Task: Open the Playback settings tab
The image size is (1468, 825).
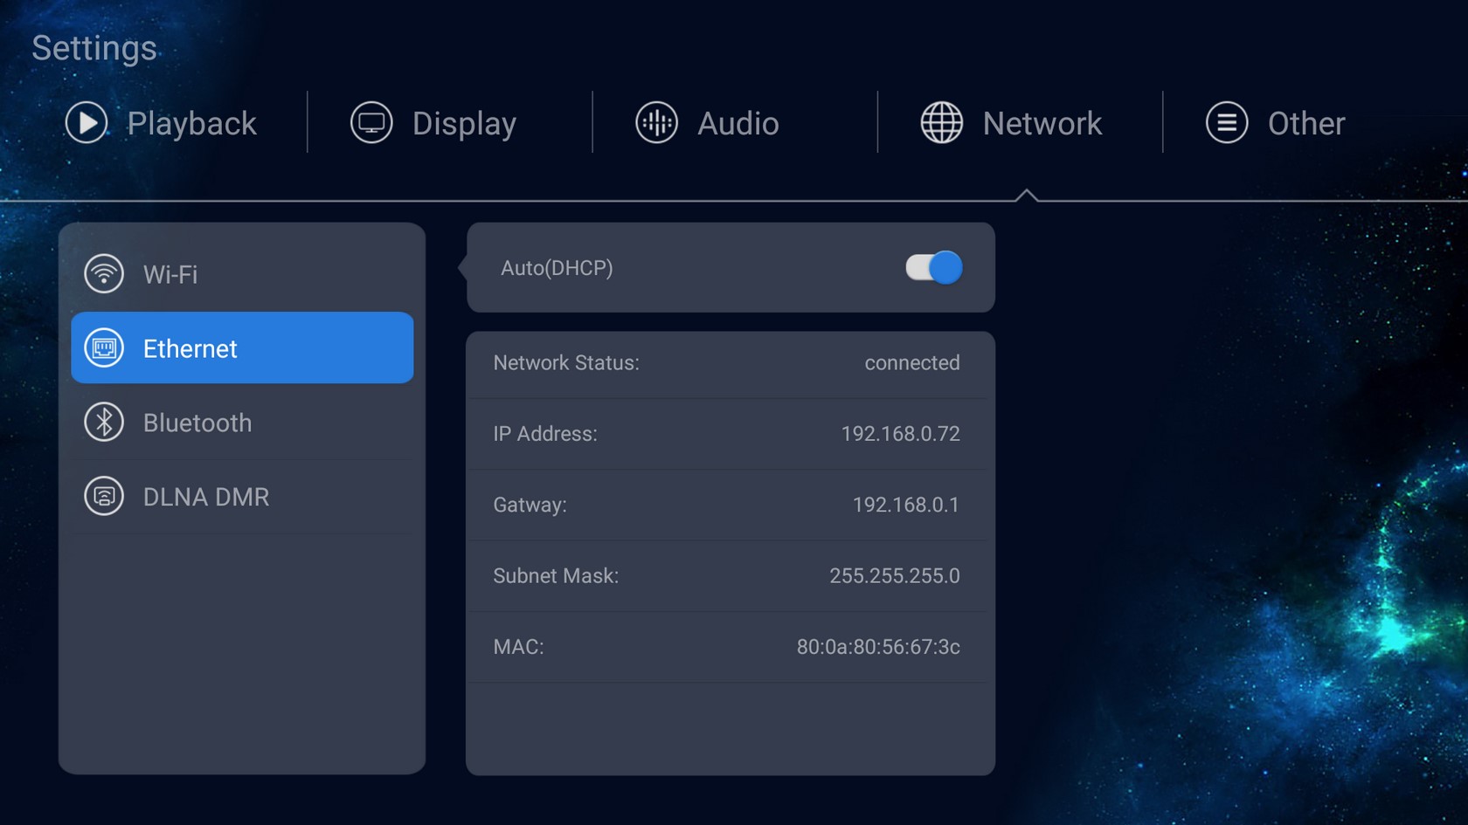Action: (162, 123)
